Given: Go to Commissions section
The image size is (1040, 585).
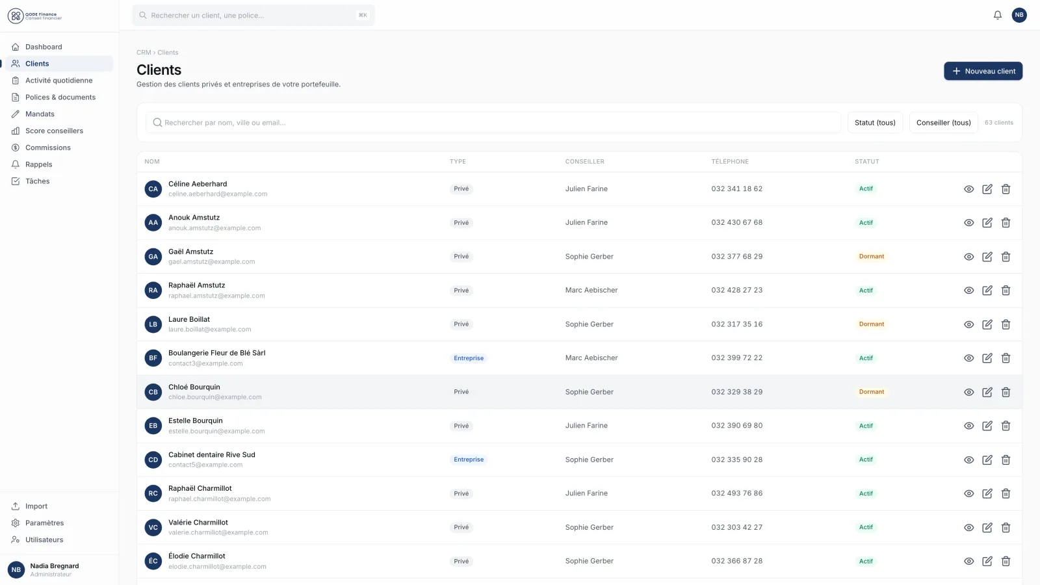Looking at the screenshot, I should [59, 148].
